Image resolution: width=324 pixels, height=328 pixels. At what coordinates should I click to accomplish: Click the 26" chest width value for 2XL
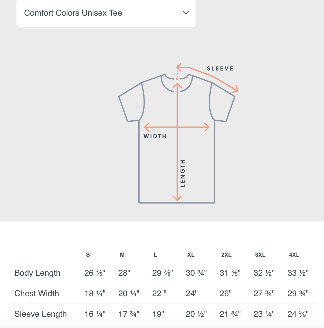pyautogui.click(x=226, y=293)
